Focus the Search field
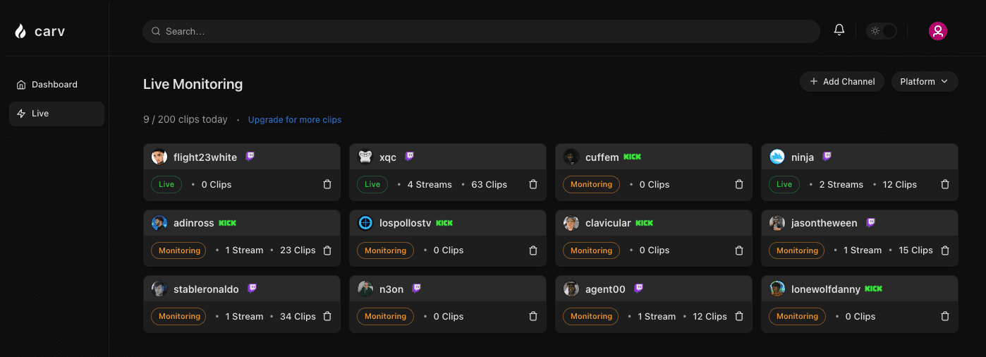Screen dimensions: 986x357 (x=481, y=31)
